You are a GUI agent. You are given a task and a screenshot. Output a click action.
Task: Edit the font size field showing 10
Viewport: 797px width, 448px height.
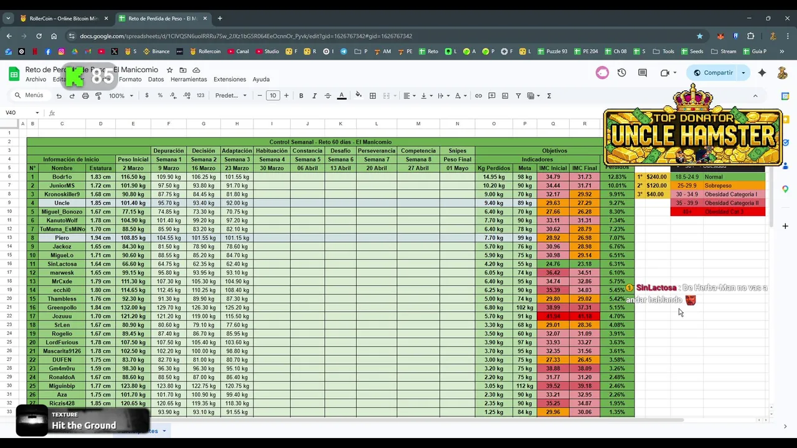pyautogui.click(x=273, y=96)
